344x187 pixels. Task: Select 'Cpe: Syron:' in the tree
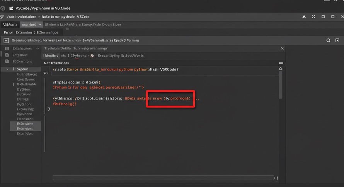[26, 79]
